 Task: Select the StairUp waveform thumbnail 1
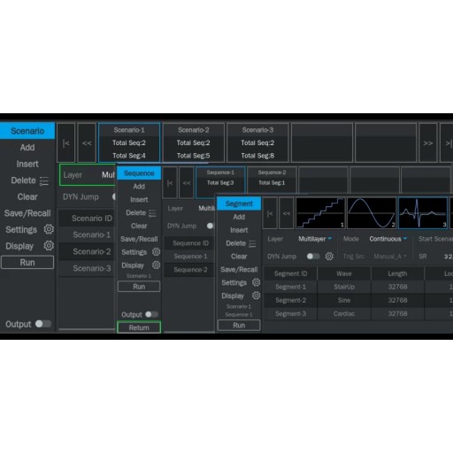tap(320, 213)
